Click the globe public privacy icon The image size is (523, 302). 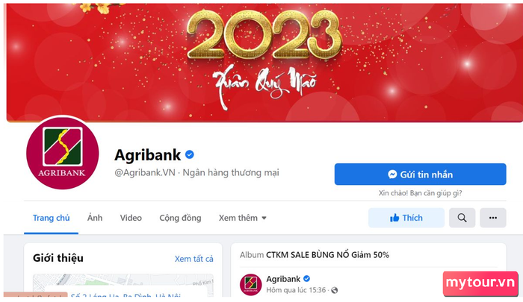tap(334, 290)
